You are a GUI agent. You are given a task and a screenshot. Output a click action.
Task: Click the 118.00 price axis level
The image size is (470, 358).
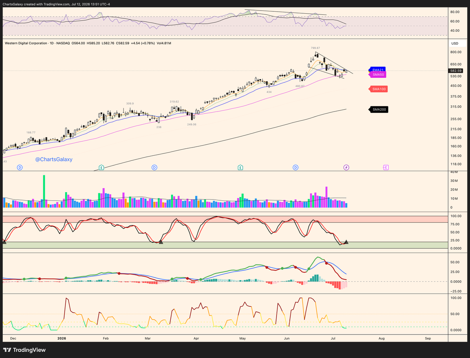point(456,164)
